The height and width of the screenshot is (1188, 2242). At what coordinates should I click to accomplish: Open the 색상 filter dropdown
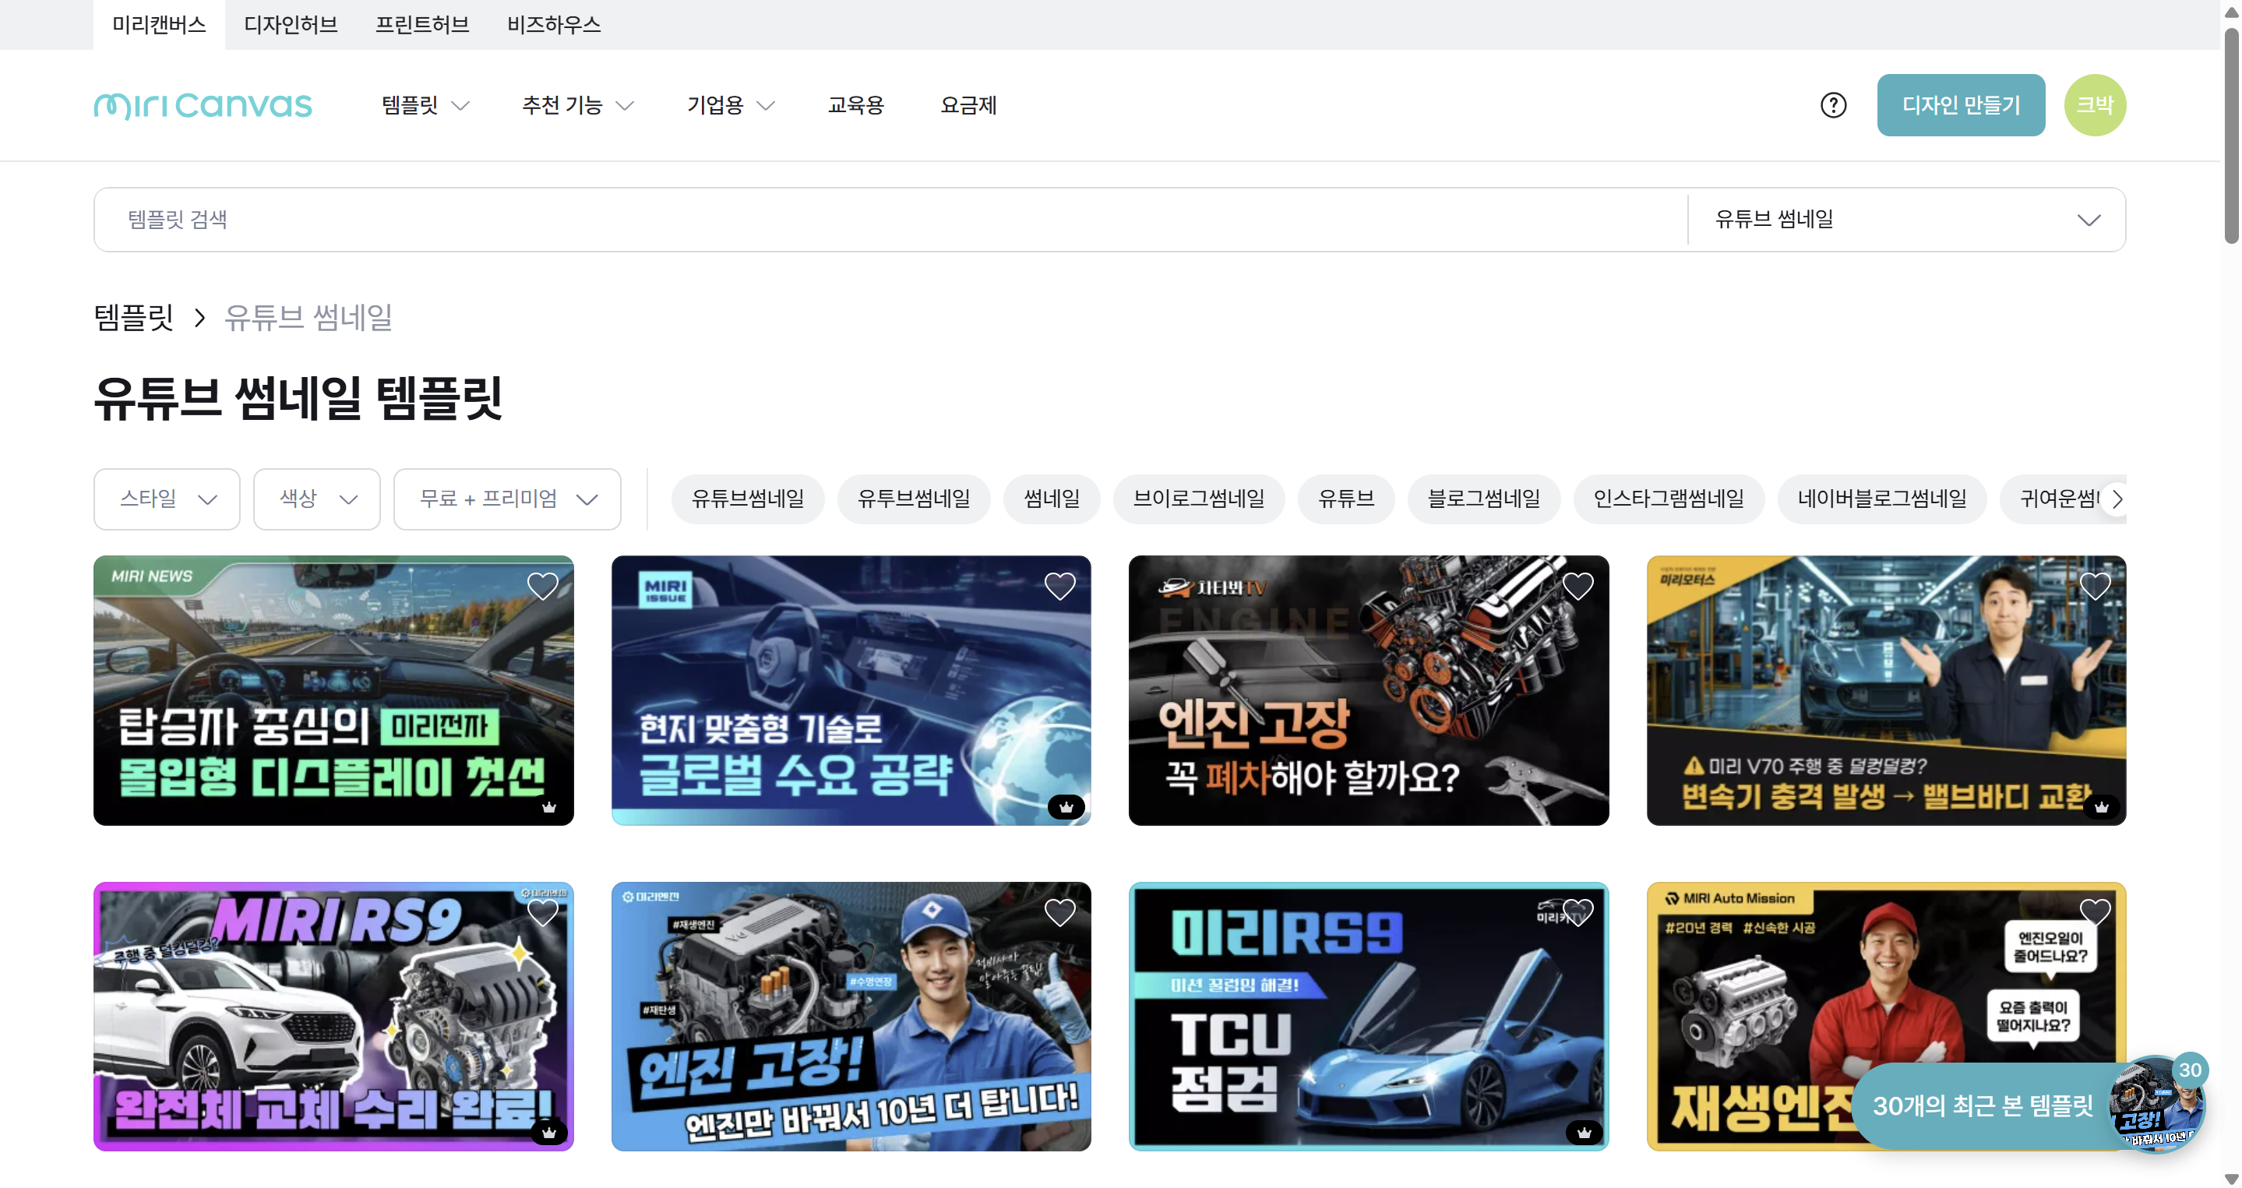[317, 499]
